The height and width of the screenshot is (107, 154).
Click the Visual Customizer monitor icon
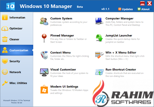[x=44, y=72]
